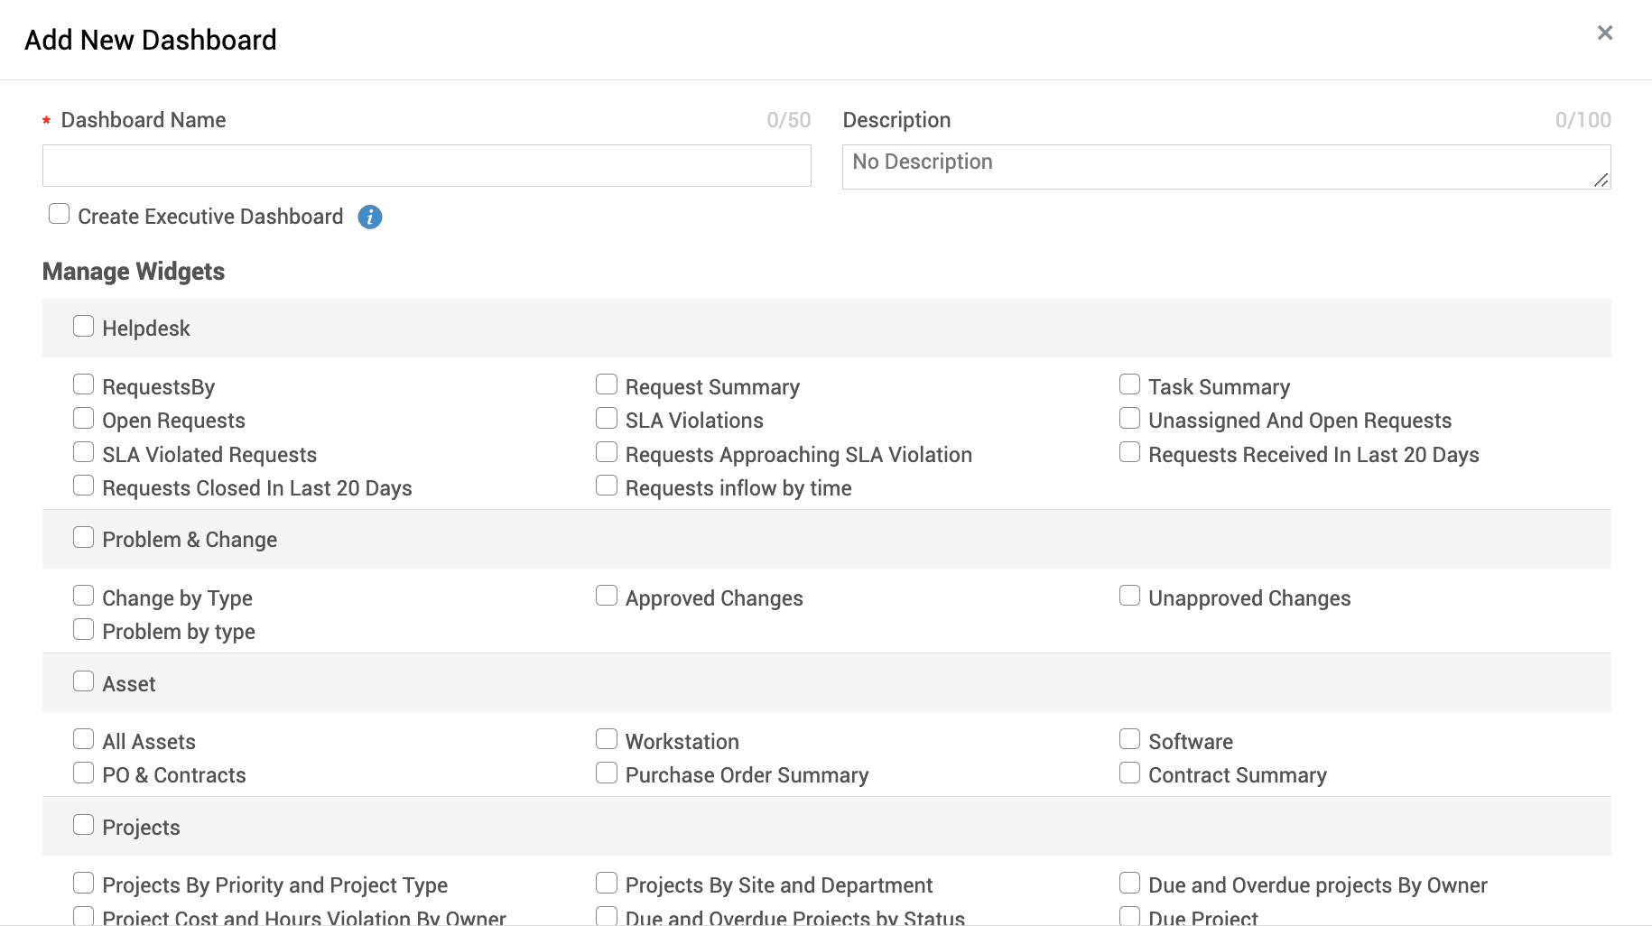Screen dimensions: 1652x926
Task: Click the info icon beside Create Executive Dashboard
Action: pos(370,217)
